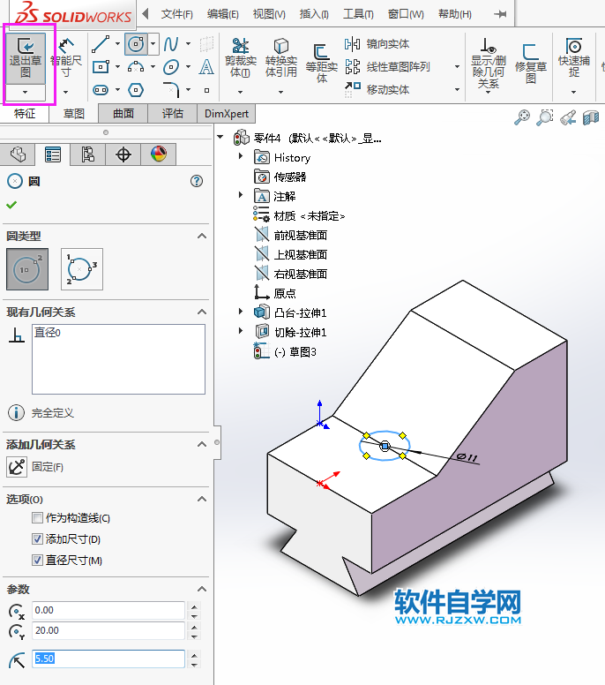Switch to the Evaluate (评估) tab
Screen dimensions: 605x685
point(173,114)
